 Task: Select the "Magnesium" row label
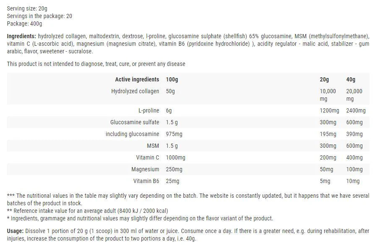145,169
